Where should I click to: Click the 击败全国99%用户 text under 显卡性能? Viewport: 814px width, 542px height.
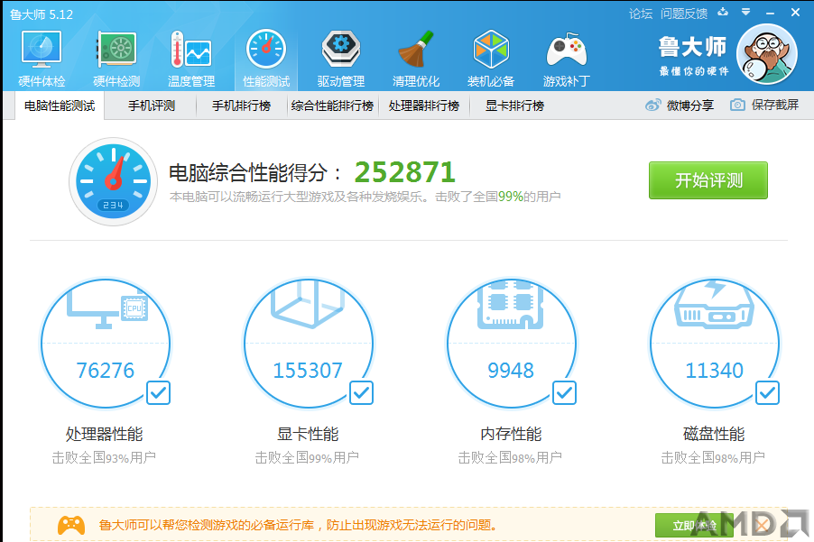point(307,457)
